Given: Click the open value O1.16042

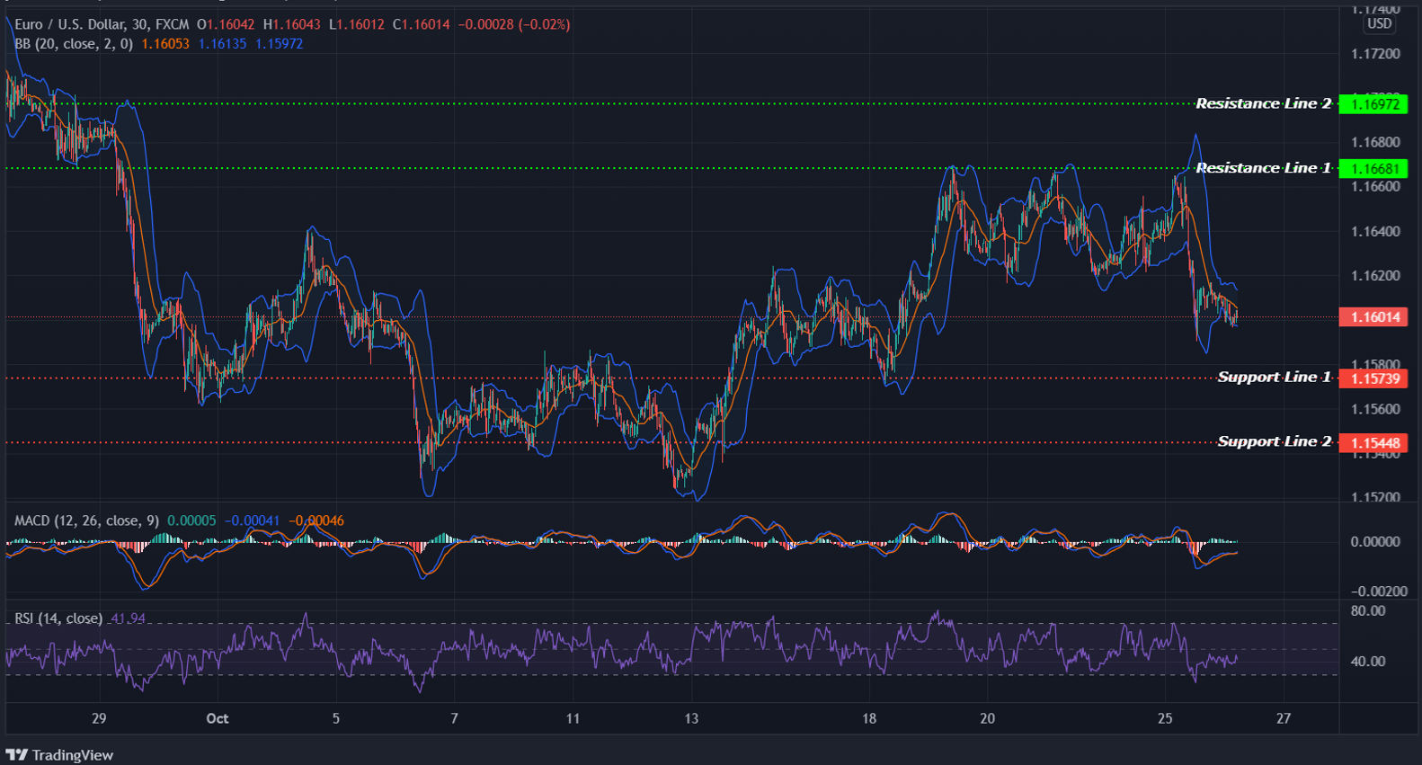Looking at the screenshot, I should [226, 24].
